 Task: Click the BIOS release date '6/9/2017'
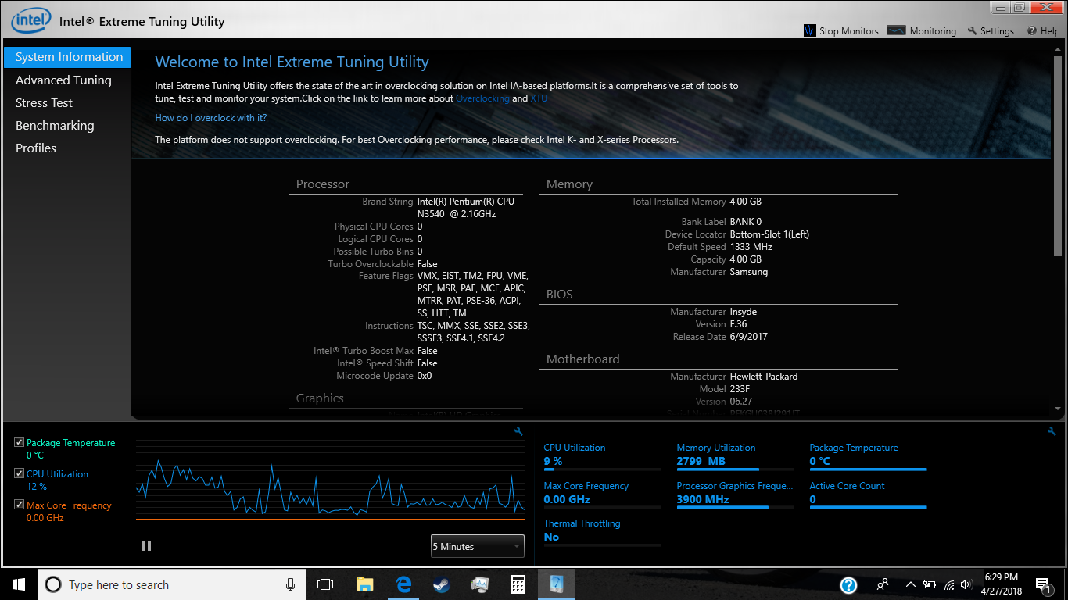(749, 337)
